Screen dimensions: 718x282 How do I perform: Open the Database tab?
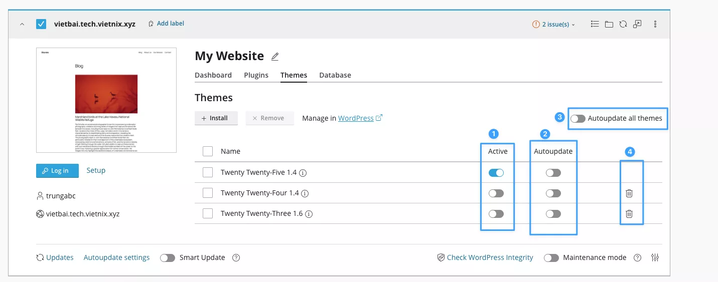point(335,75)
